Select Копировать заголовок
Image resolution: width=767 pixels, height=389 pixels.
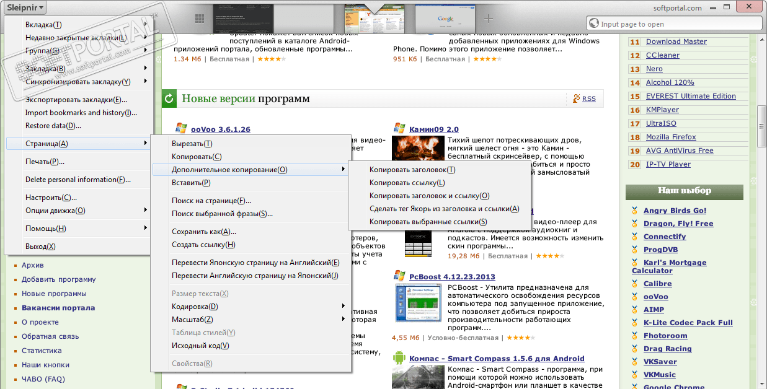coord(440,170)
